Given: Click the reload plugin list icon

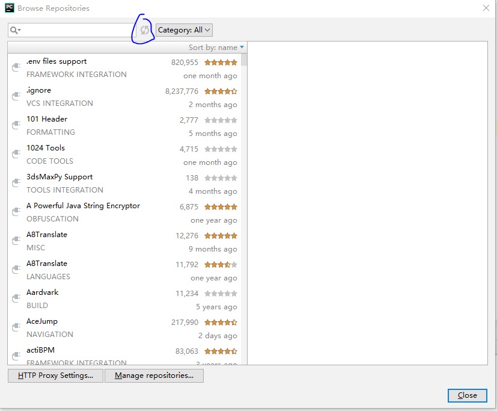Looking at the screenshot, I should tap(145, 30).
